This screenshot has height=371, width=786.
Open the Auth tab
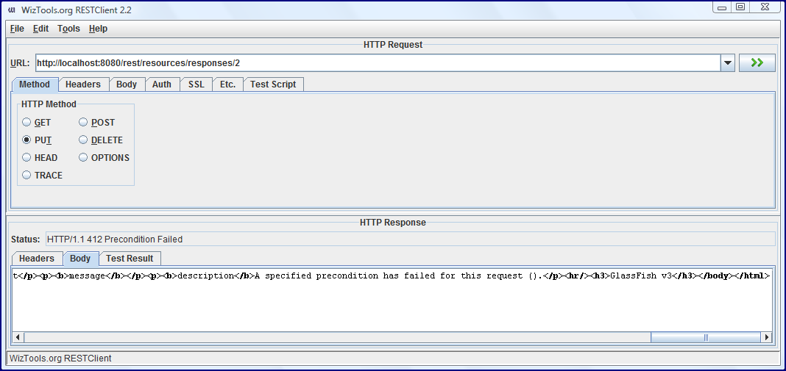(162, 84)
